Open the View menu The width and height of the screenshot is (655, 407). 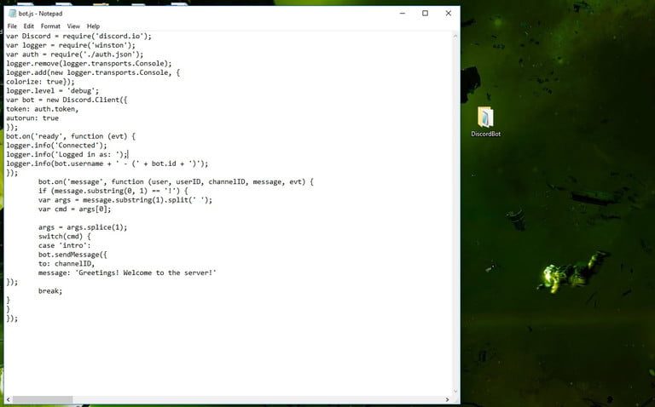point(73,26)
